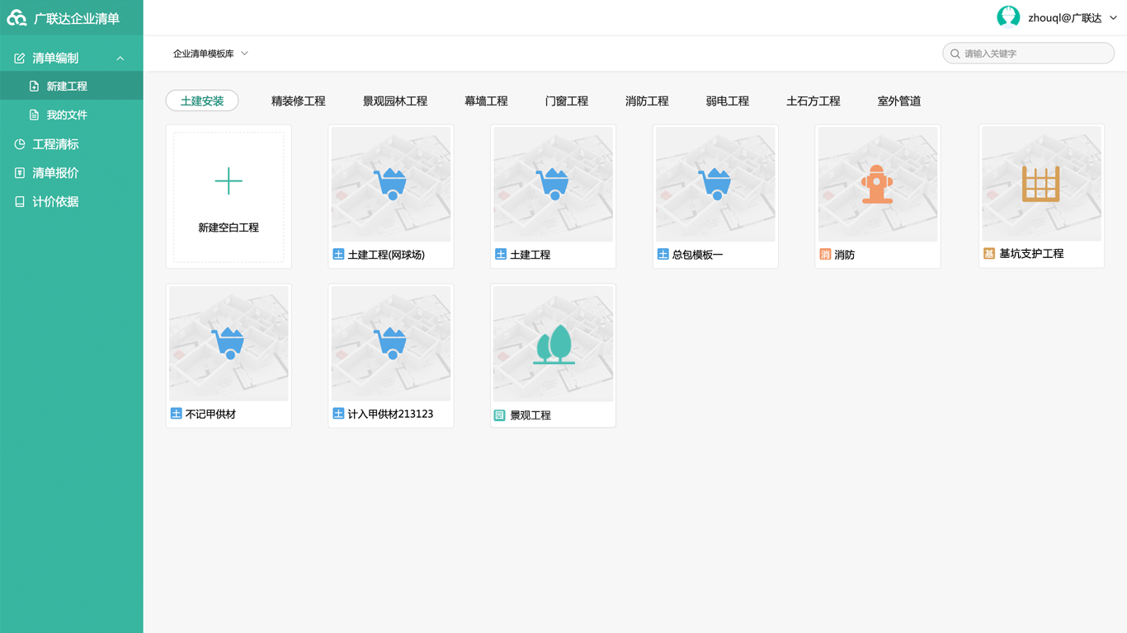Switch to the 精装修工程 tab
The width and height of the screenshot is (1127, 633).
(298, 101)
